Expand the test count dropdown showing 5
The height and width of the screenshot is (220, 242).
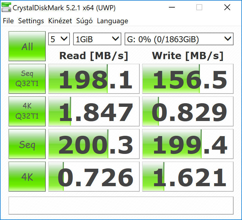click(59, 39)
